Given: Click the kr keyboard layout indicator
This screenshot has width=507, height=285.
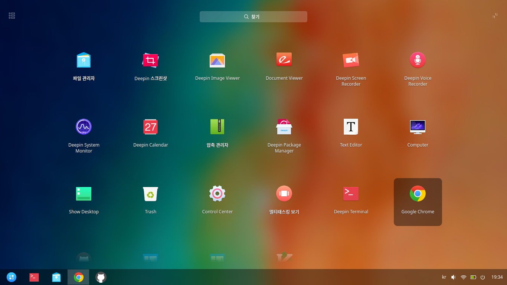Looking at the screenshot, I should coord(444,277).
